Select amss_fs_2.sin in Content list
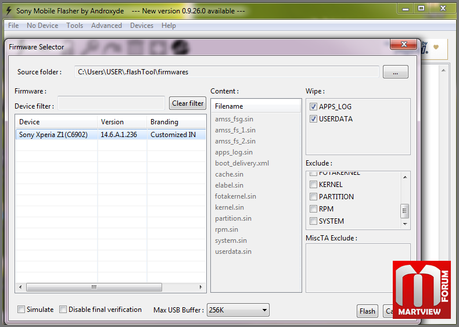 [235, 141]
